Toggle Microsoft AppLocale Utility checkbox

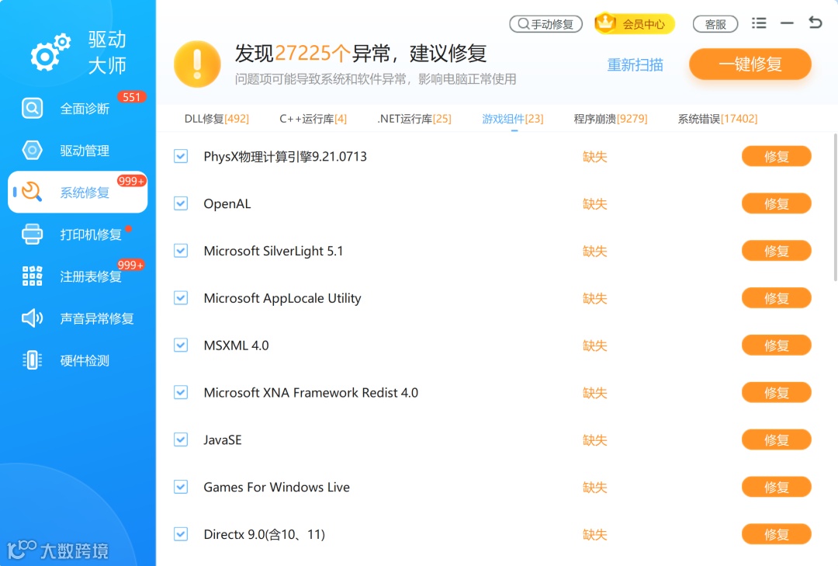pos(181,297)
